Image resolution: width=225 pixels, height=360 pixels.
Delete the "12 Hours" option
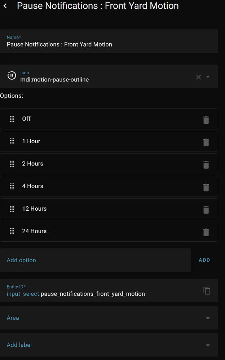tap(206, 210)
